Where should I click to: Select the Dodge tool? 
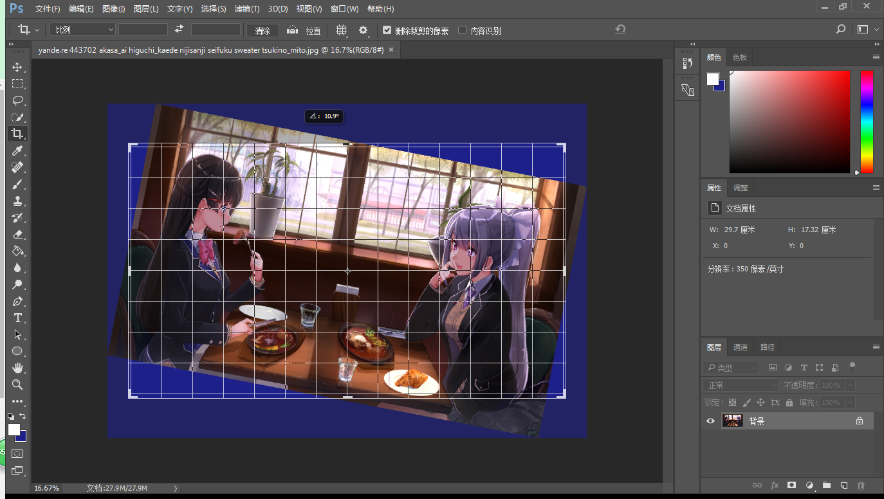17,284
